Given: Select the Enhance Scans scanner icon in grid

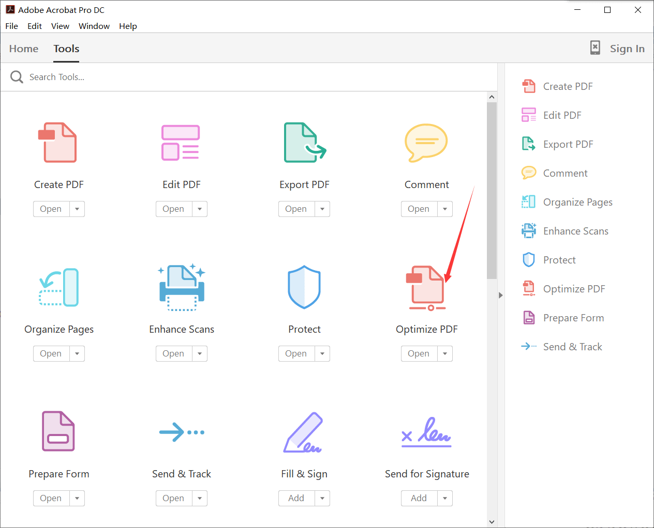Looking at the screenshot, I should click(x=182, y=287).
